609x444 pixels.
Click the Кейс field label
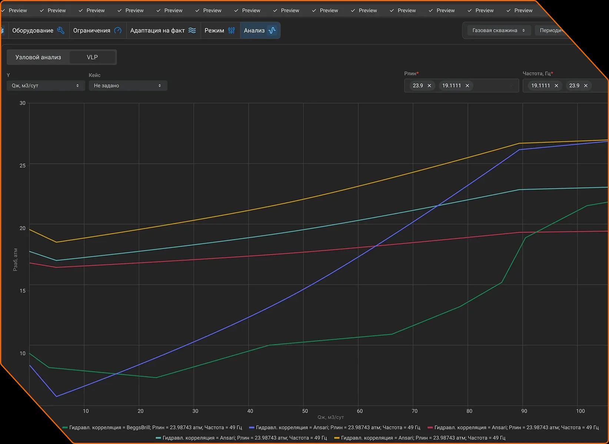(94, 75)
